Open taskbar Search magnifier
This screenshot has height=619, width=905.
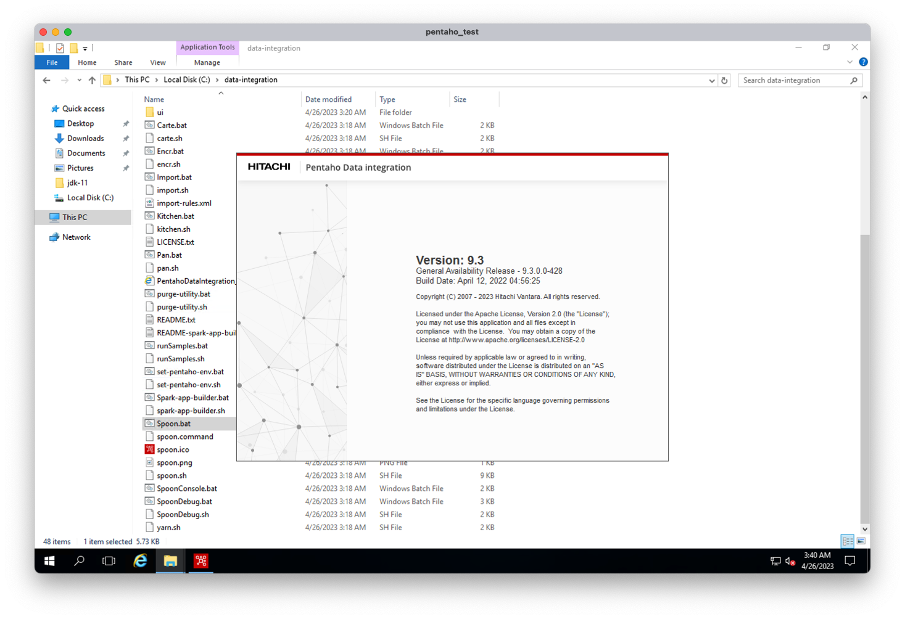coord(79,560)
